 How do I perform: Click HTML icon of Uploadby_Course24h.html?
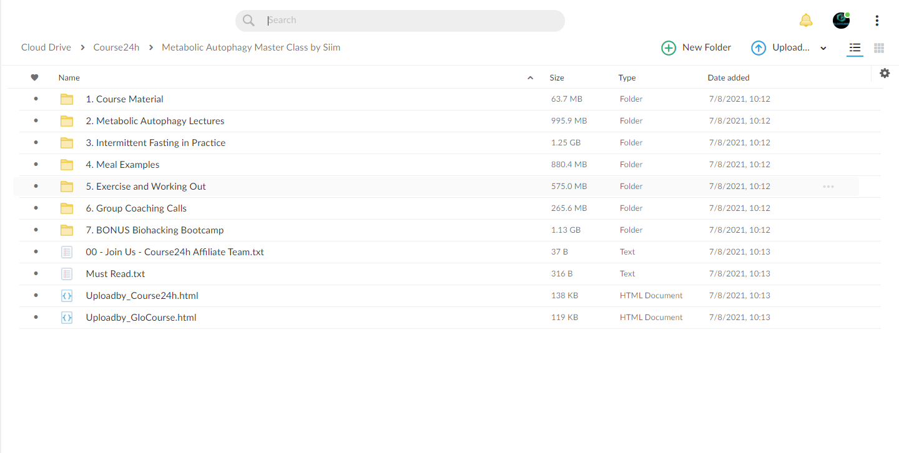point(67,296)
